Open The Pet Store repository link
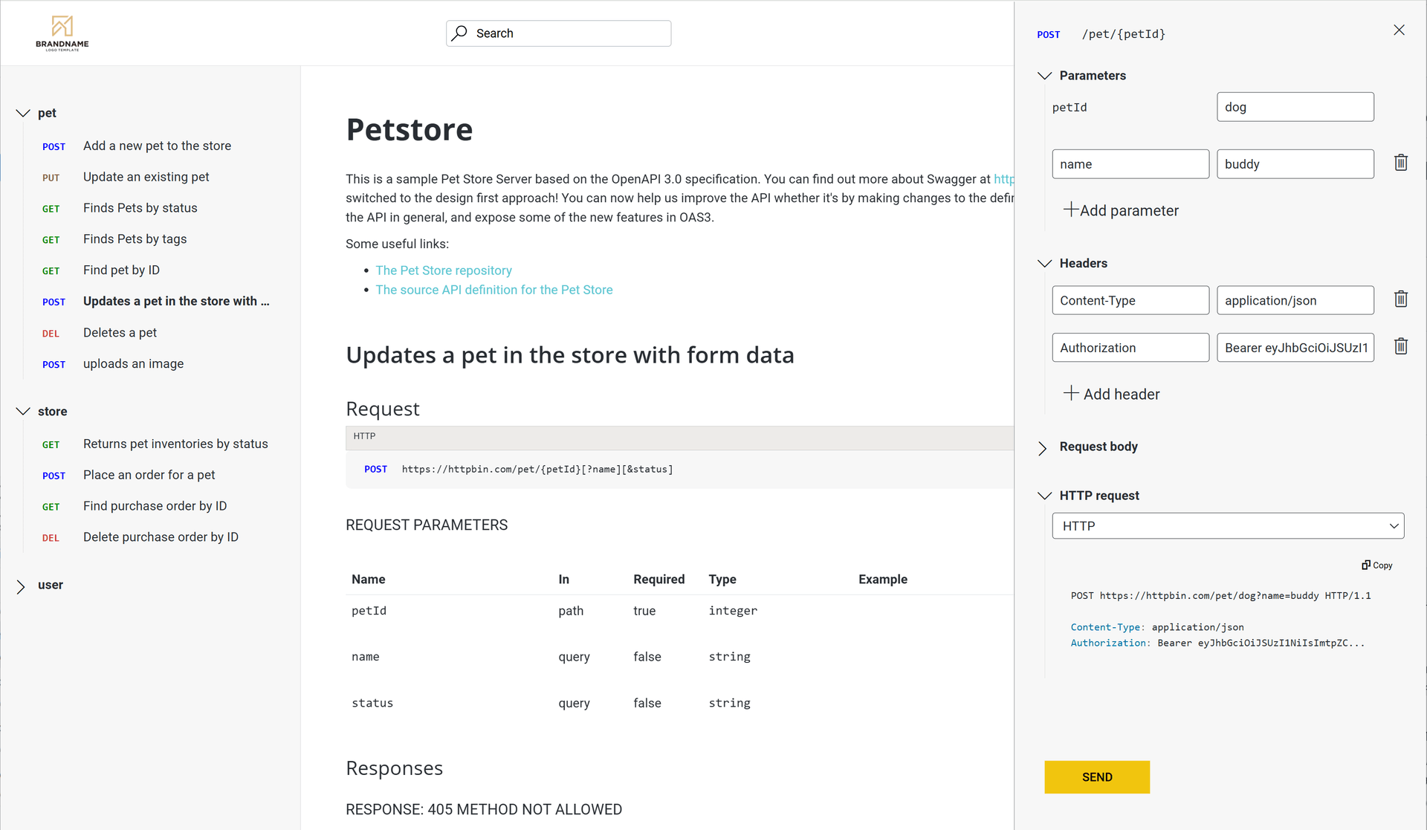This screenshot has width=1427, height=830. pyautogui.click(x=443, y=270)
